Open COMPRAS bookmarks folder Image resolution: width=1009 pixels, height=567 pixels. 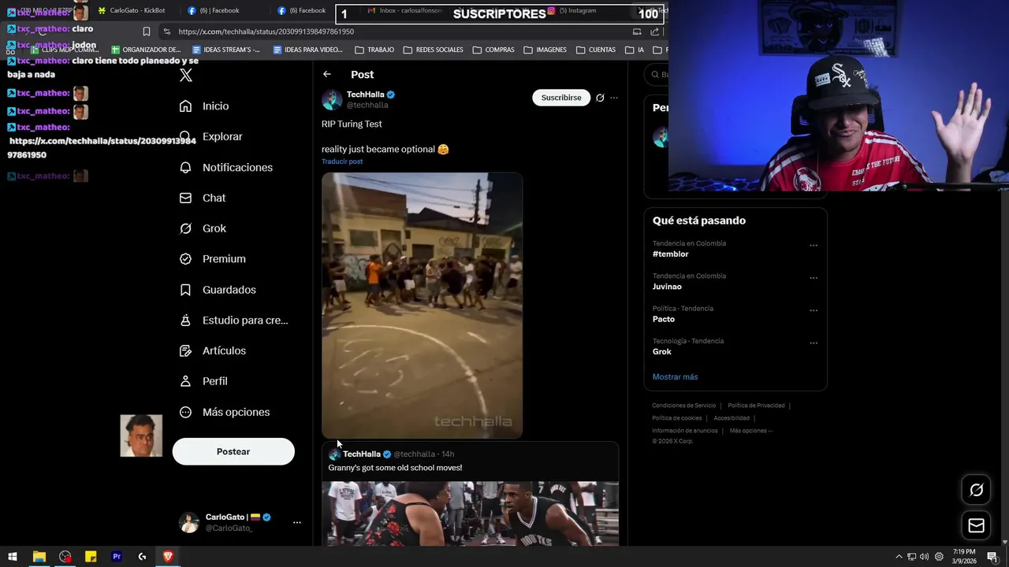coord(493,50)
